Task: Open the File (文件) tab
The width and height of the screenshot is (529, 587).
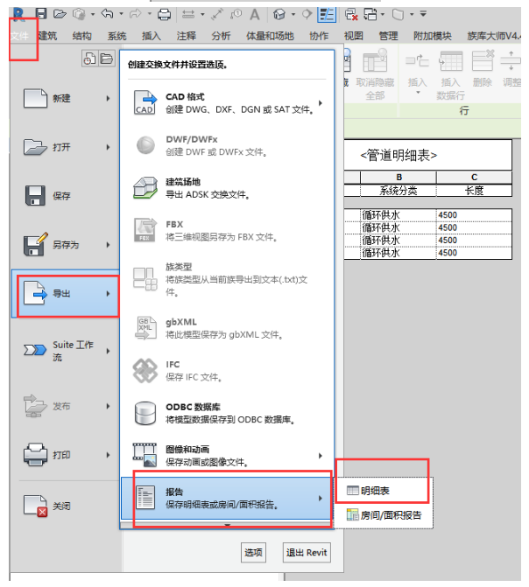Action: click(x=20, y=36)
